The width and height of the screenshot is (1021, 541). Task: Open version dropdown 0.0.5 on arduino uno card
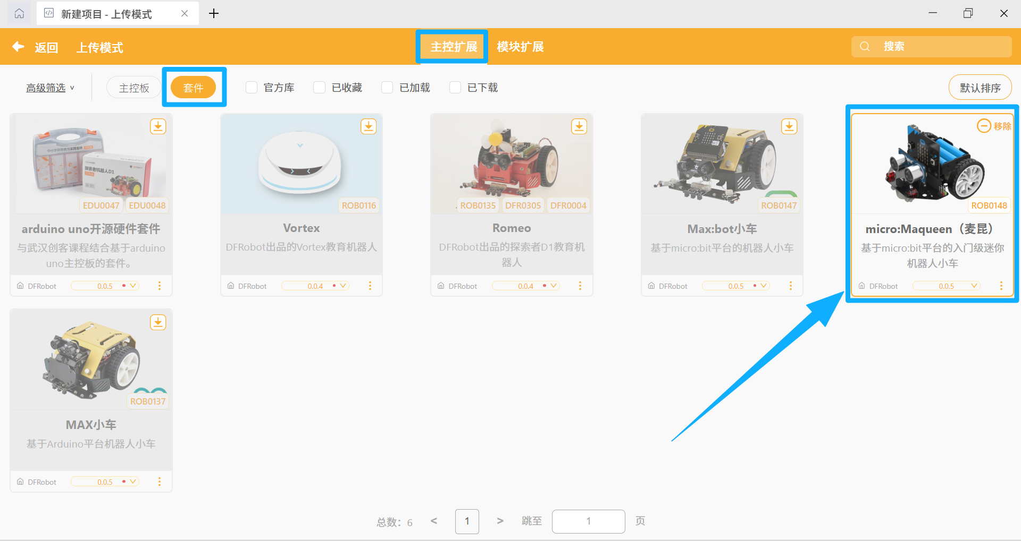[105, 286]
